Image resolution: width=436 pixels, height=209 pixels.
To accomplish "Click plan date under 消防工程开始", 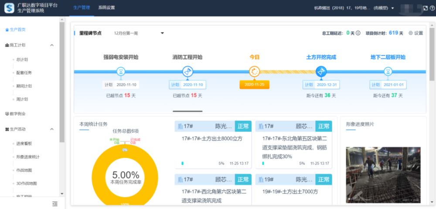I will tap(187, 85).
